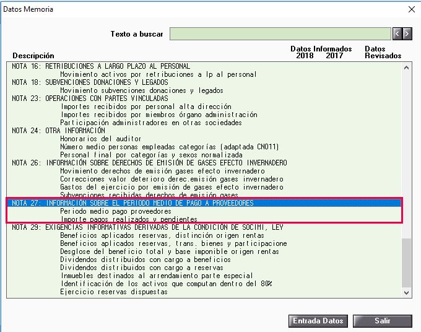
Task: Click the 2017 column label
Action: pyautogui.click(x=334, y=56)
